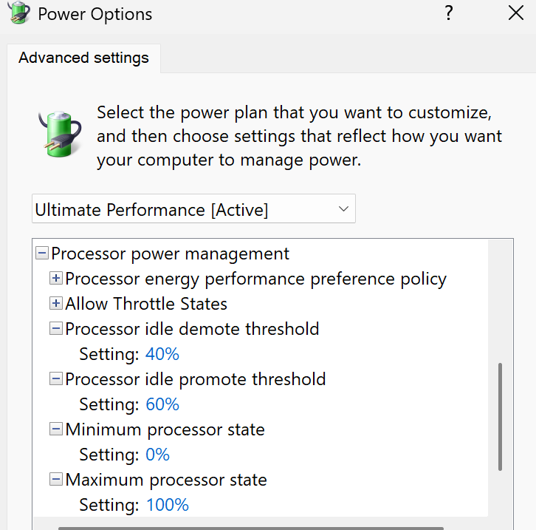Viewport: 536px width, 530px height.
Task: Click the 60% promote threshold value
Action: coord(162,404)
